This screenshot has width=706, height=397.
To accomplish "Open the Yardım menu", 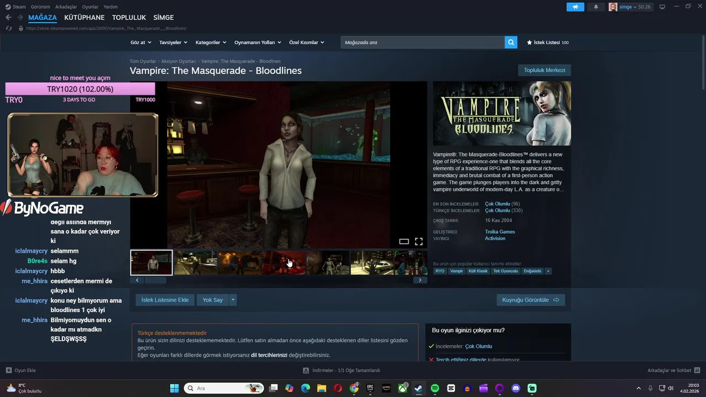I will [111, 7].
